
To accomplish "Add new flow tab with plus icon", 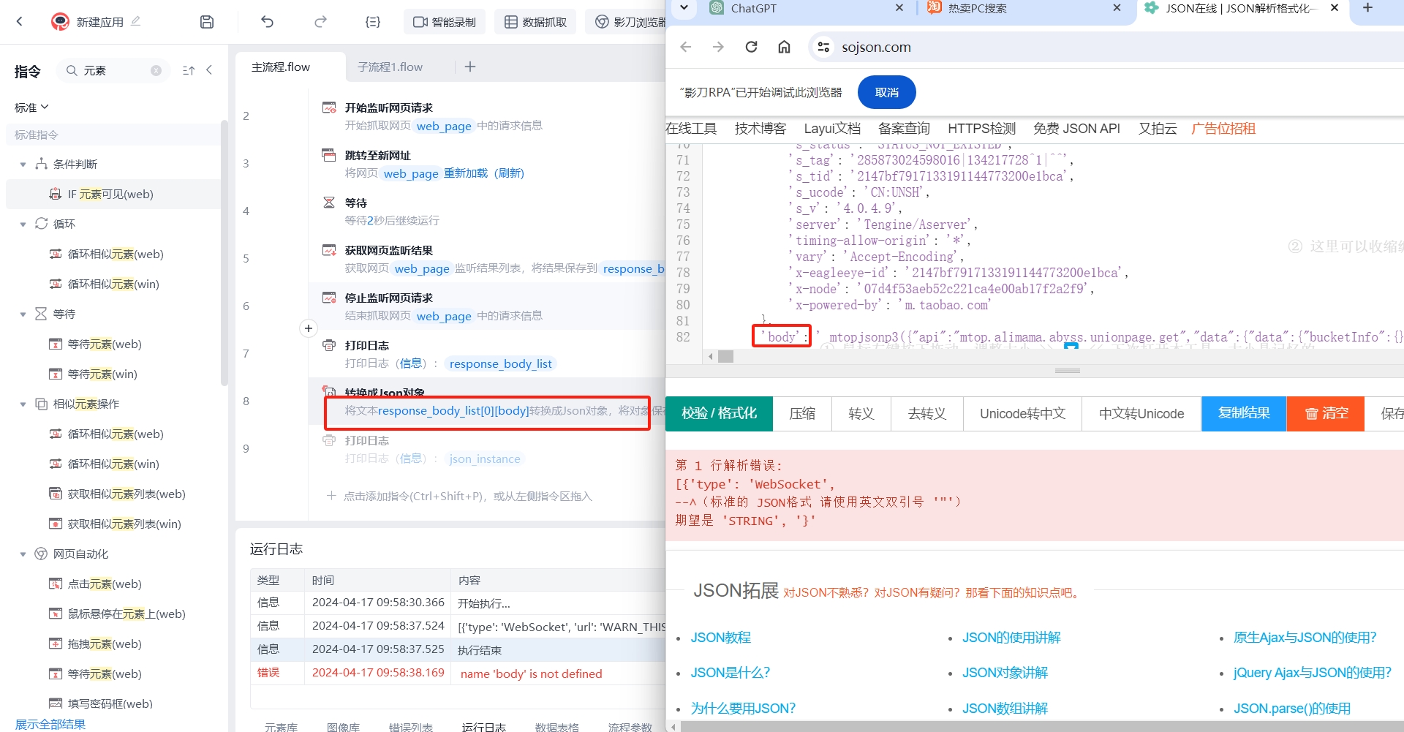I will (x=470, y=67).
